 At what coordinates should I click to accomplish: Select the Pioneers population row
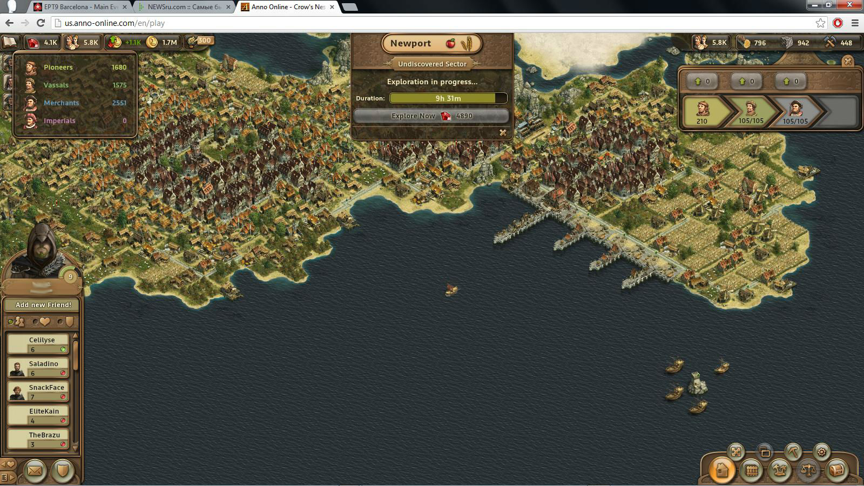pos(75,67)
